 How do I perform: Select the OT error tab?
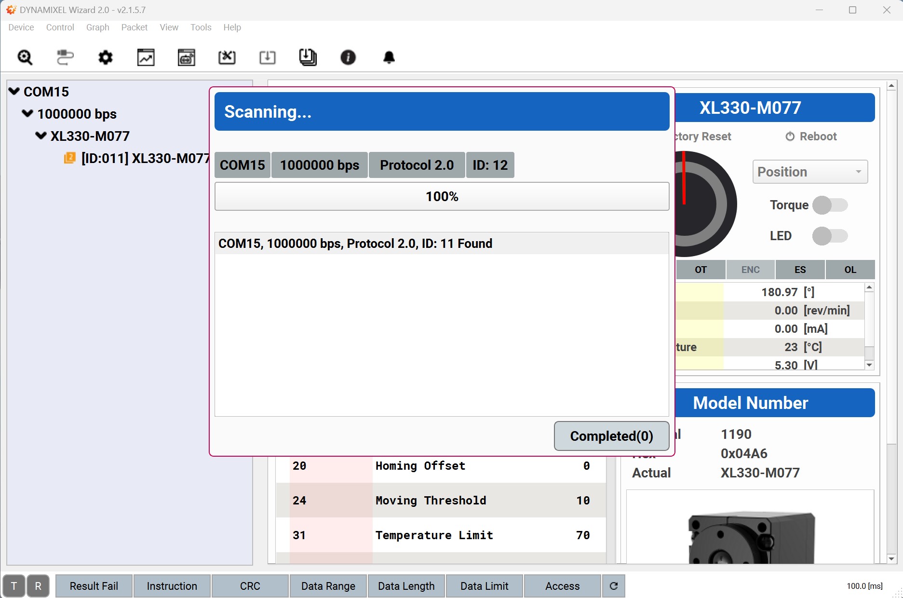[701, 270]
